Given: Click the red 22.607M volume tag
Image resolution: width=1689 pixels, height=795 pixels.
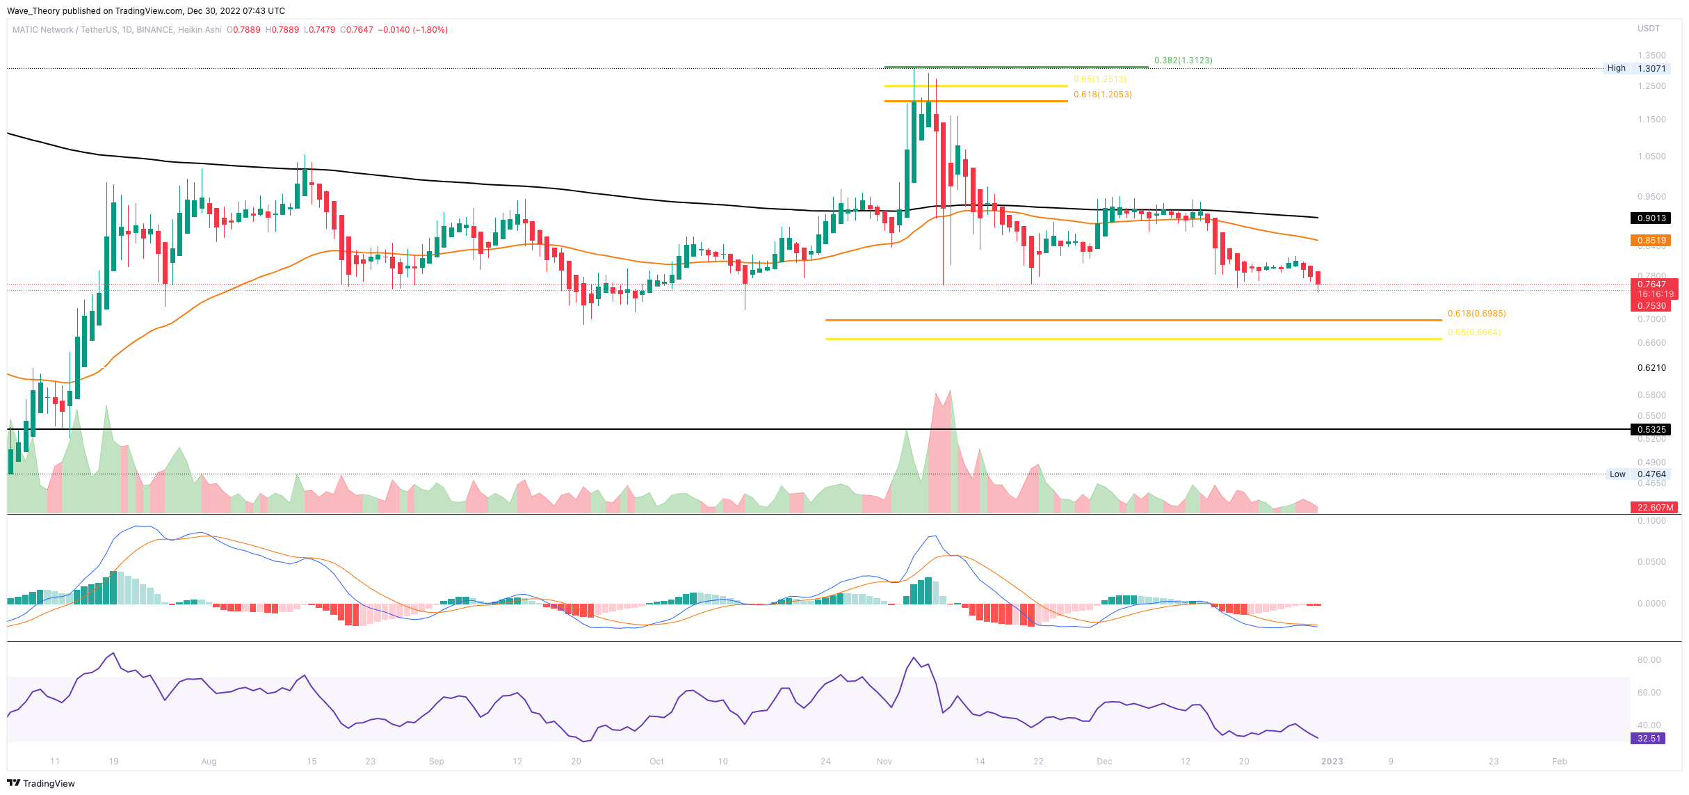Looking at the screenshot, I should [1654, 508].
